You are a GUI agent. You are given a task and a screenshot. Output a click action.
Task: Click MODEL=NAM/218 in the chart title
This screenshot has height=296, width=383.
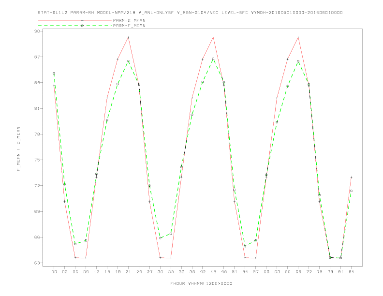point(116,13)
